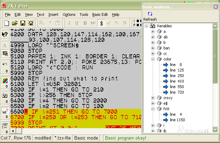This screenshot has height=143, width=220.
Task: Toggle the Spectrum S rainbow mode icon
Action: (x=5, y=54)
